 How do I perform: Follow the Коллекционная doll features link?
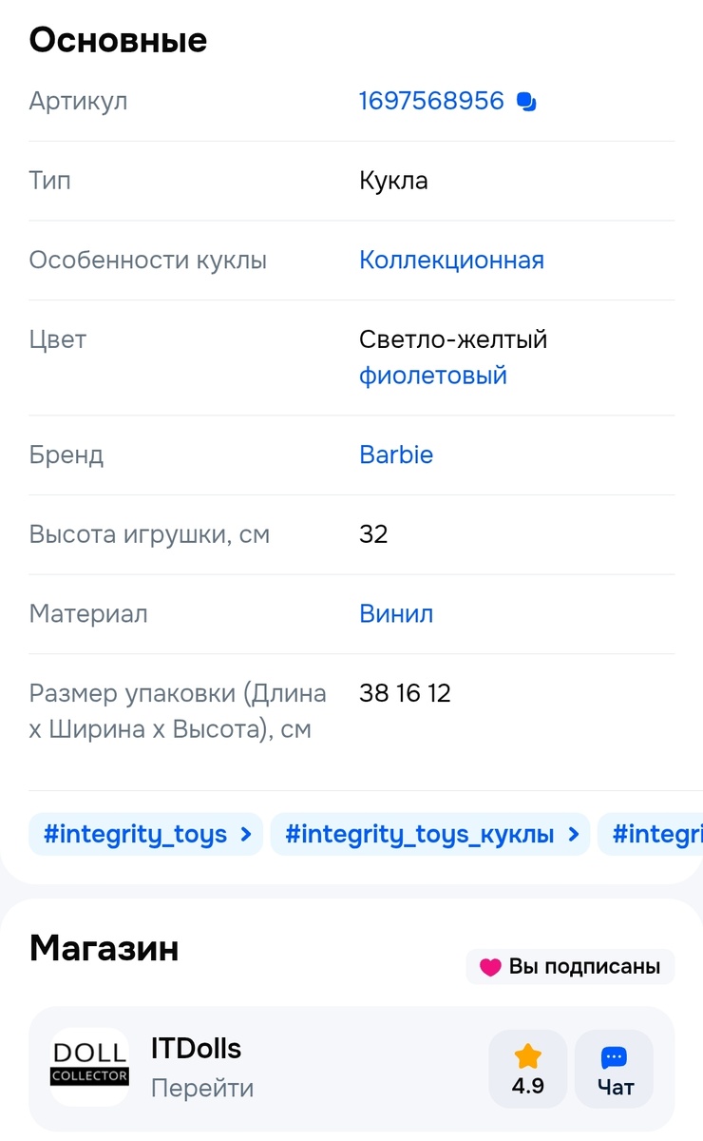(452, 260)
